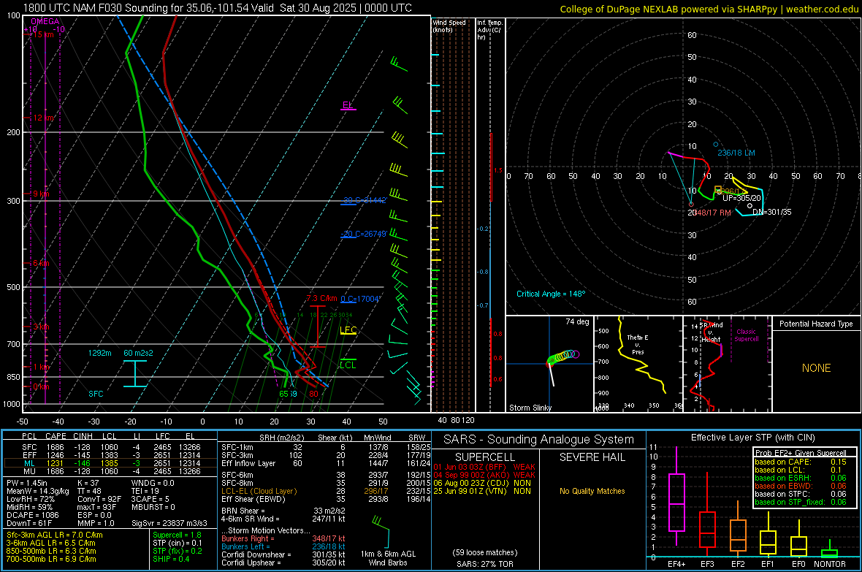Click the SigSvr = 23837 m3/s3 value
The image size is (862, 572).
tap(169, 523)
